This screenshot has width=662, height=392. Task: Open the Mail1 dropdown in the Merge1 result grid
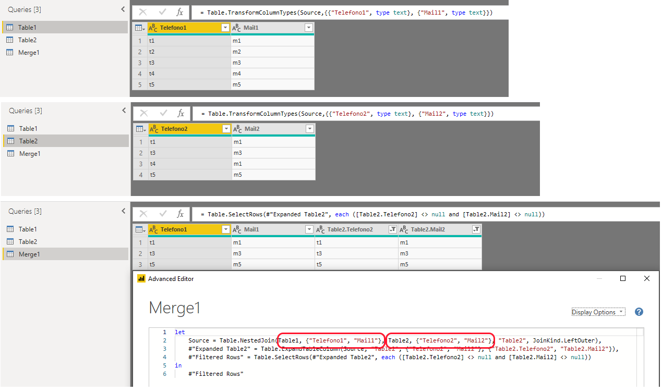pos(309,229)
